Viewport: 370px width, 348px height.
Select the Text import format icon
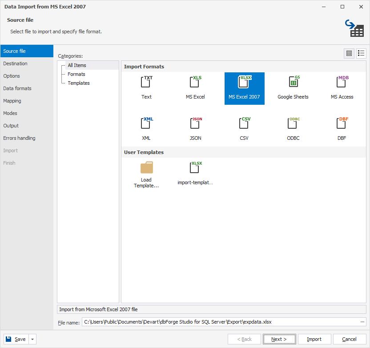click(147, 88)
